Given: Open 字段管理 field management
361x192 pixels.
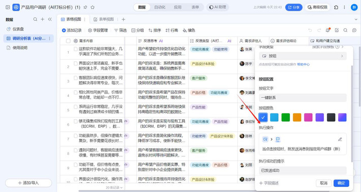Looking at the screenshot, I should click(98, 30).
